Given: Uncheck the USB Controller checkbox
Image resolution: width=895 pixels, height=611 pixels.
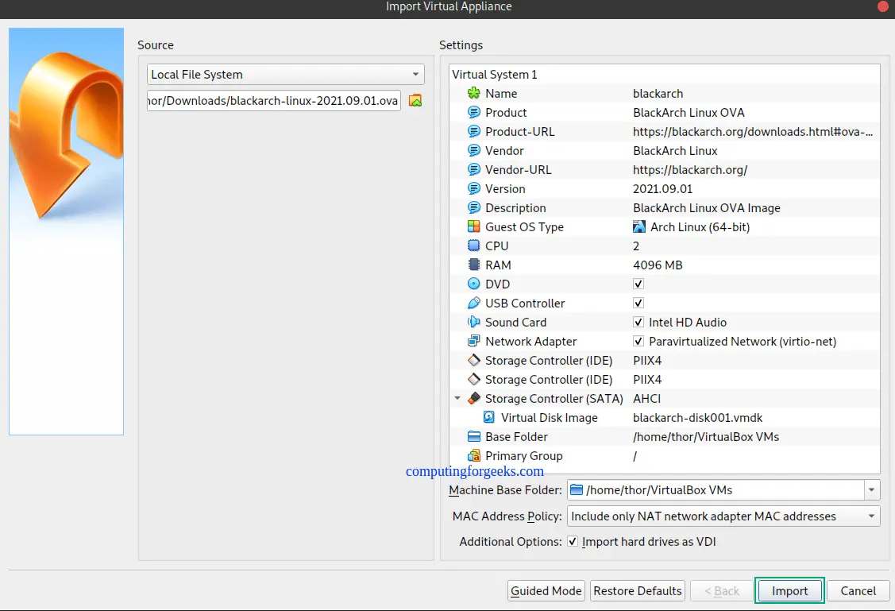Looking at the screenshot, I should (x=638, y=303).
